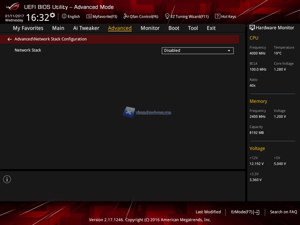Switch to the Tool tab
The height and width of the screenshot is (225, 300).
(193, 28)
